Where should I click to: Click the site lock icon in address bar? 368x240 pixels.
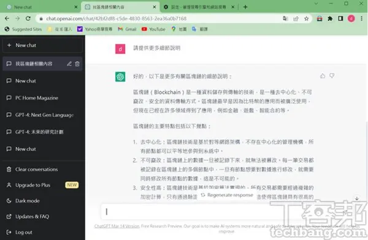tap(41, 18)
